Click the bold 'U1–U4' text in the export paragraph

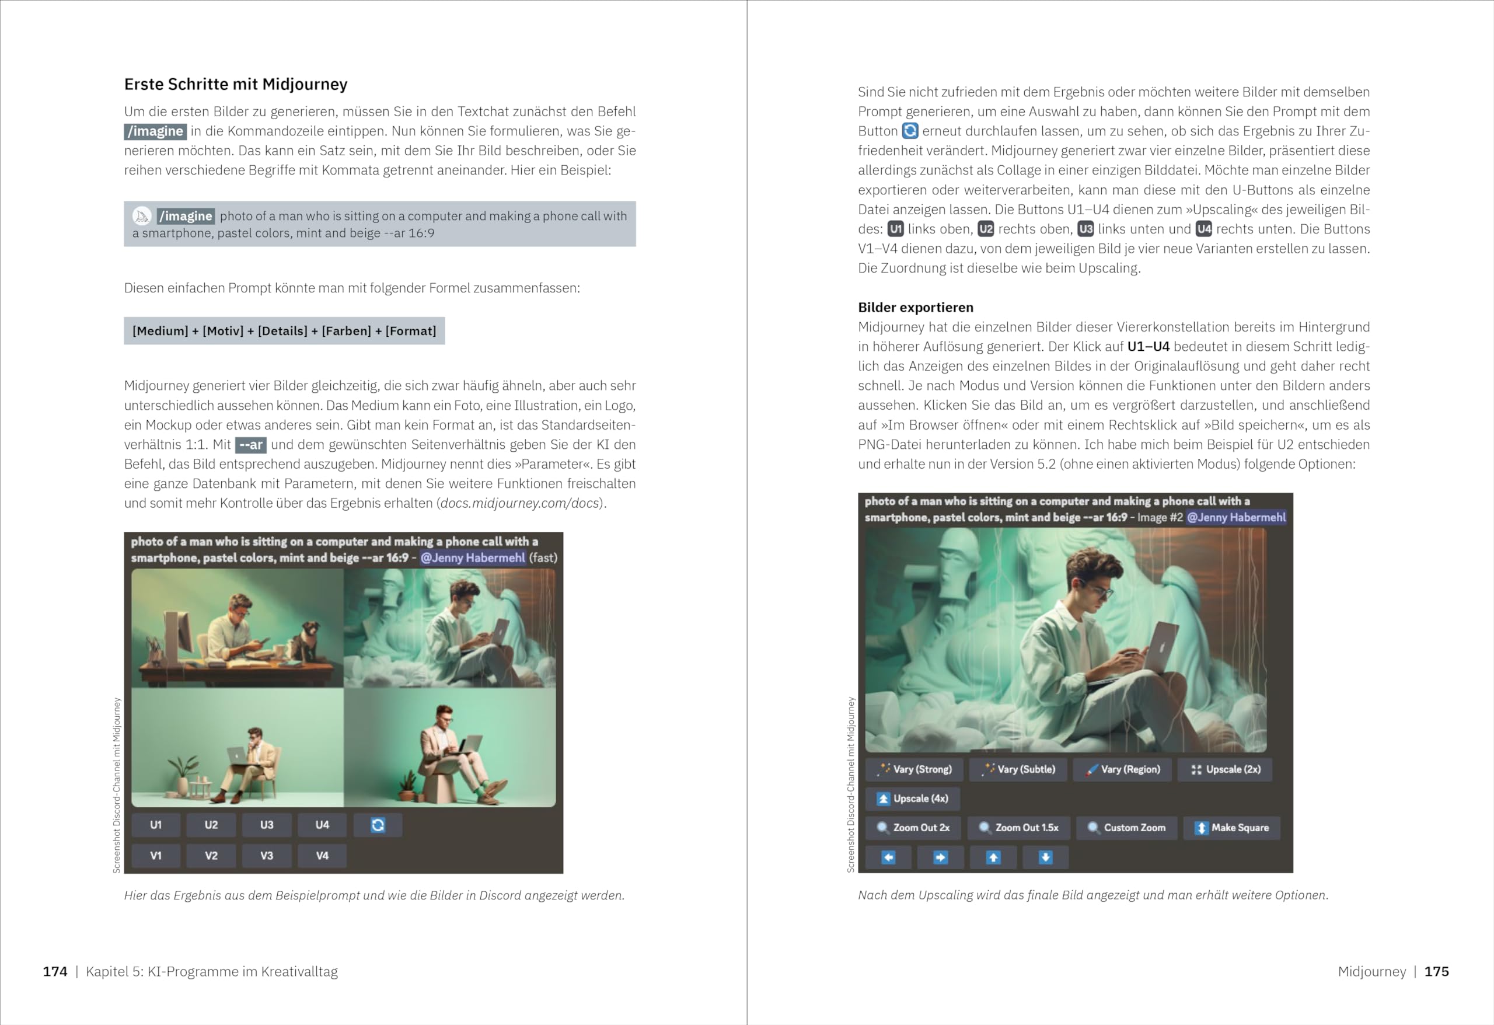[1148, 347]
